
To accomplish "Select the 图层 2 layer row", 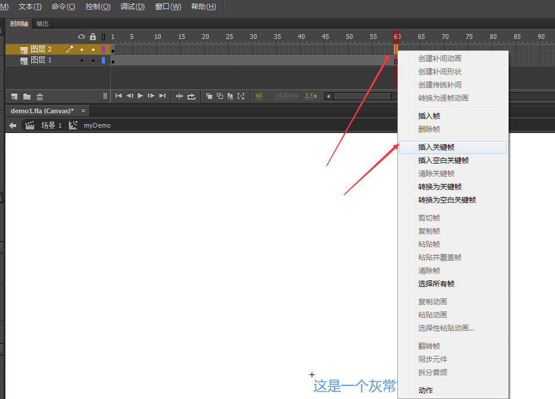I will [58, 49].
